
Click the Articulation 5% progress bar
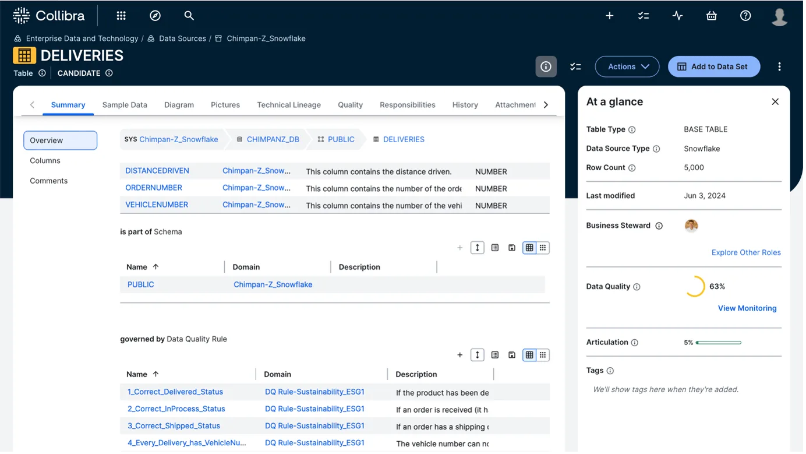[719, 343]
